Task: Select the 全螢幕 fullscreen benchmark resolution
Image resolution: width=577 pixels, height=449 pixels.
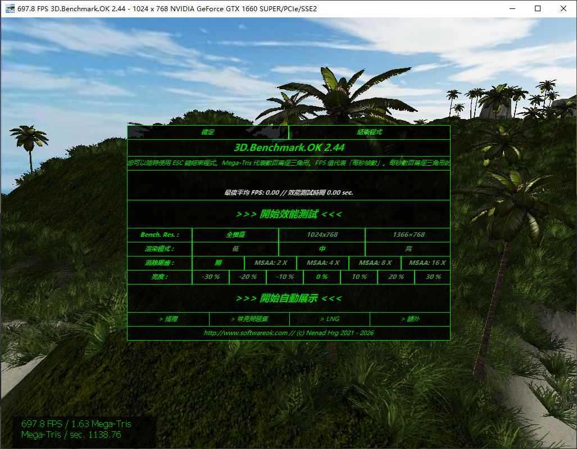Action: 235,235
